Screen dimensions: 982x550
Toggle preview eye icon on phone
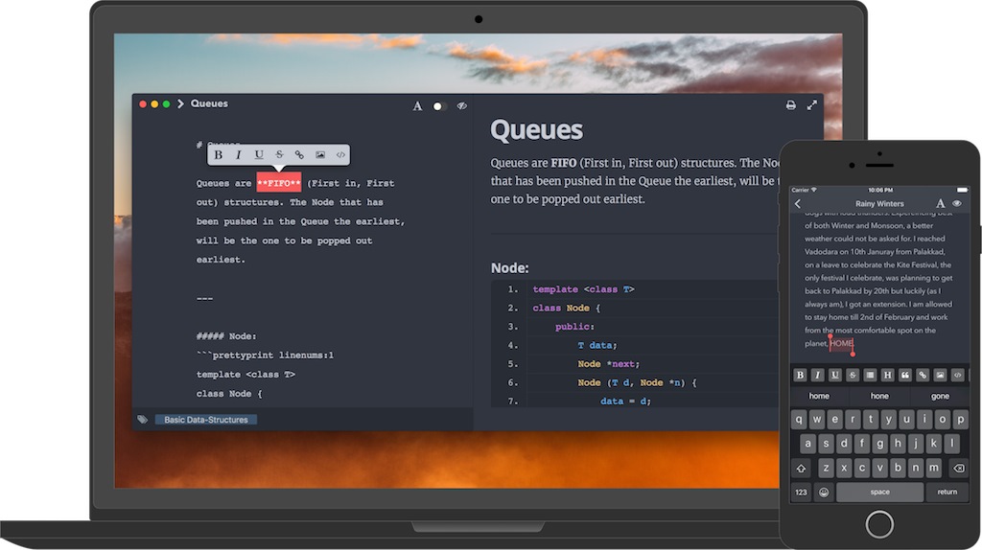(957, 203)
